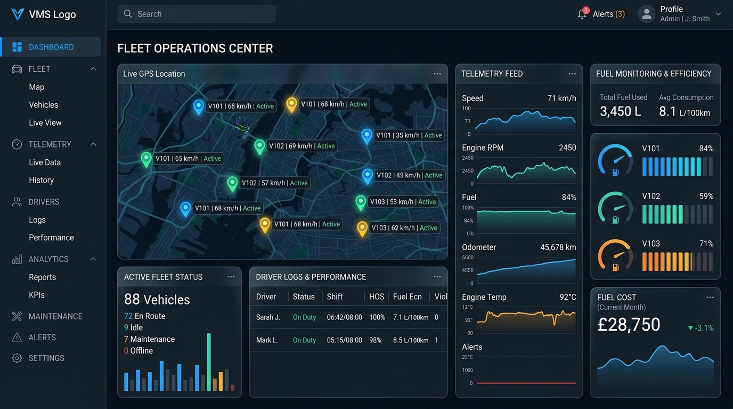The height and width of the screenshot is (409, 733).
Task: Click the V102 fuel level bar
Action: coord(678,214)
